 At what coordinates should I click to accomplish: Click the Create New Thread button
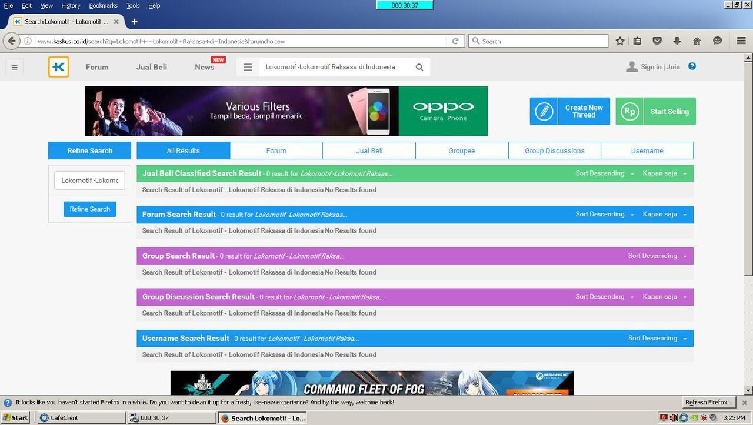point(570,111)
